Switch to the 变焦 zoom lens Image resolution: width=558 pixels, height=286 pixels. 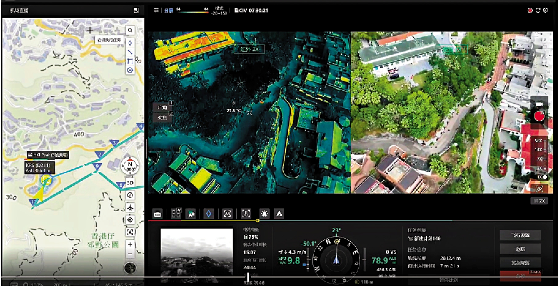[x=162, y=118]
